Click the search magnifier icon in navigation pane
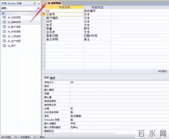This screenshot has height=139, width=169. pyautogui.click(x=39, y=8)
